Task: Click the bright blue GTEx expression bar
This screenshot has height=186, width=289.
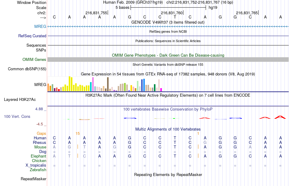Action: 144,85
